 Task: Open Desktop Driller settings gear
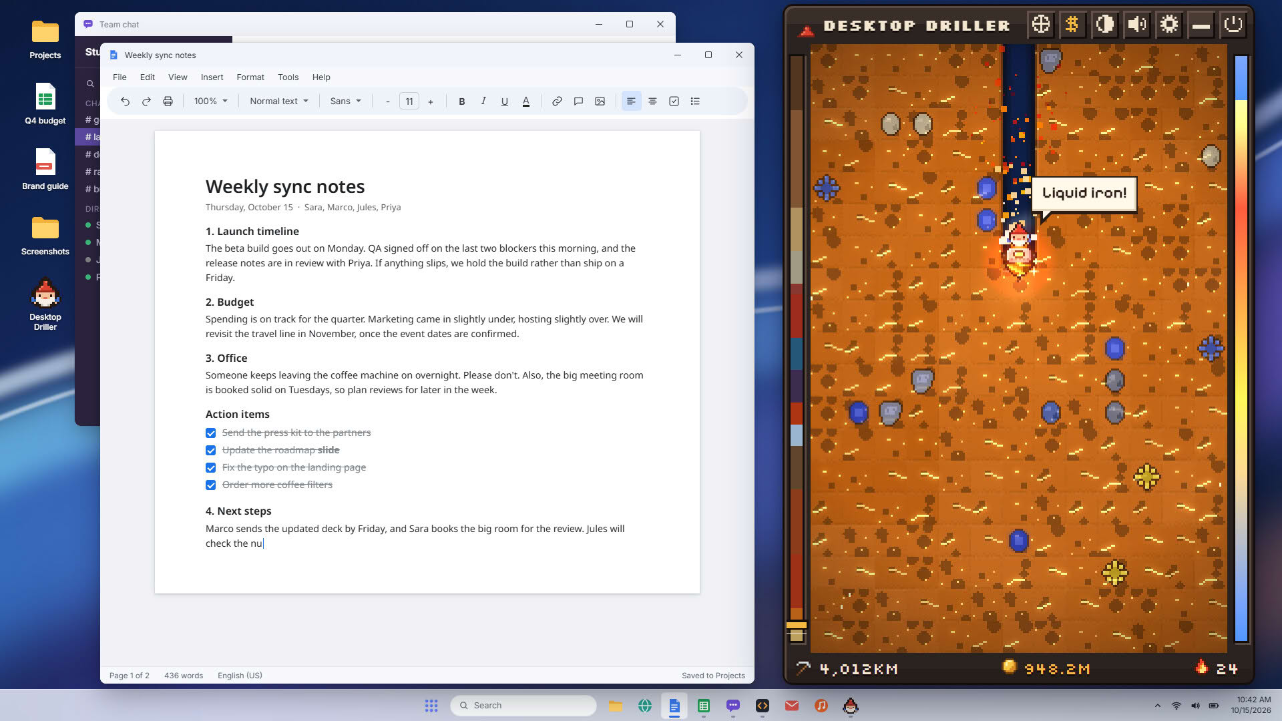click(1168, 25)
